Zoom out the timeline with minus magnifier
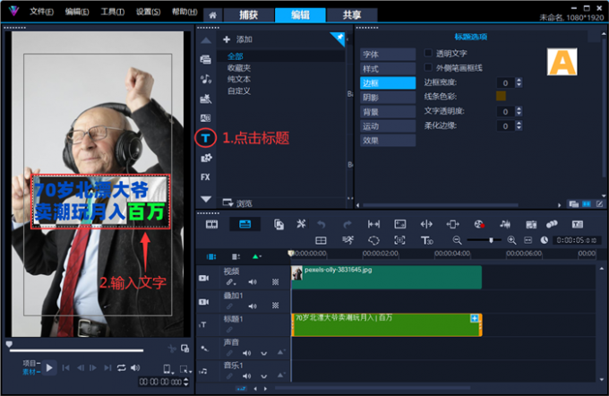This screenshot has height=396, width=609. pyautogui.click(x=457, y=240)
